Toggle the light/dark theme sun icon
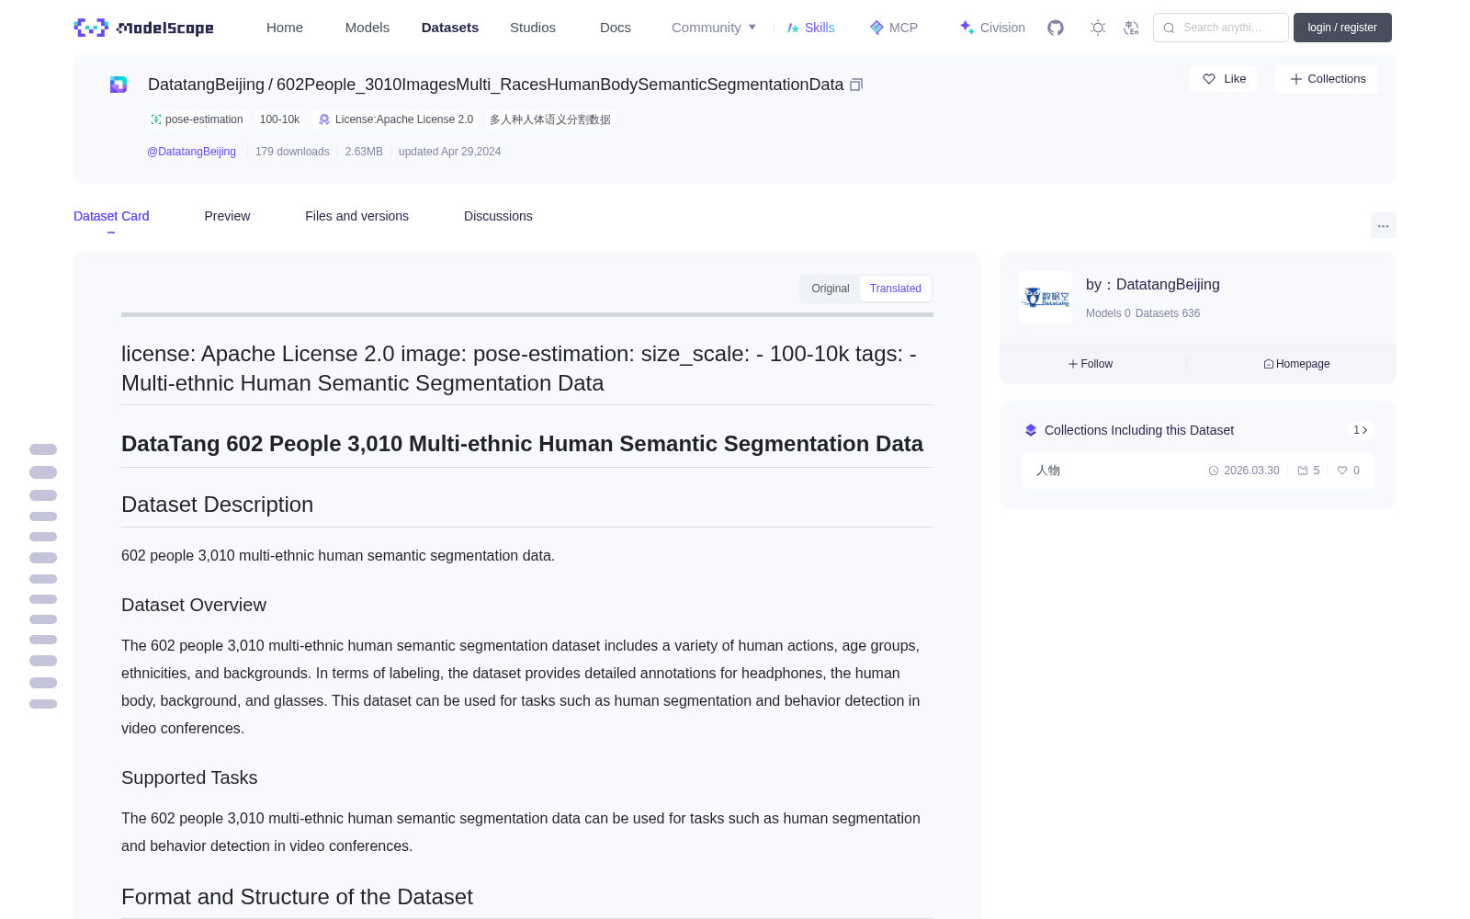This screenshot has width=1470, height=919. [1098, 28]
